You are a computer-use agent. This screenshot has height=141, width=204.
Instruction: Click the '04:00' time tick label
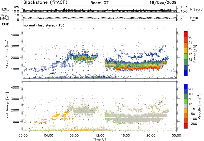pyautogui.click(x=49, y=136)
